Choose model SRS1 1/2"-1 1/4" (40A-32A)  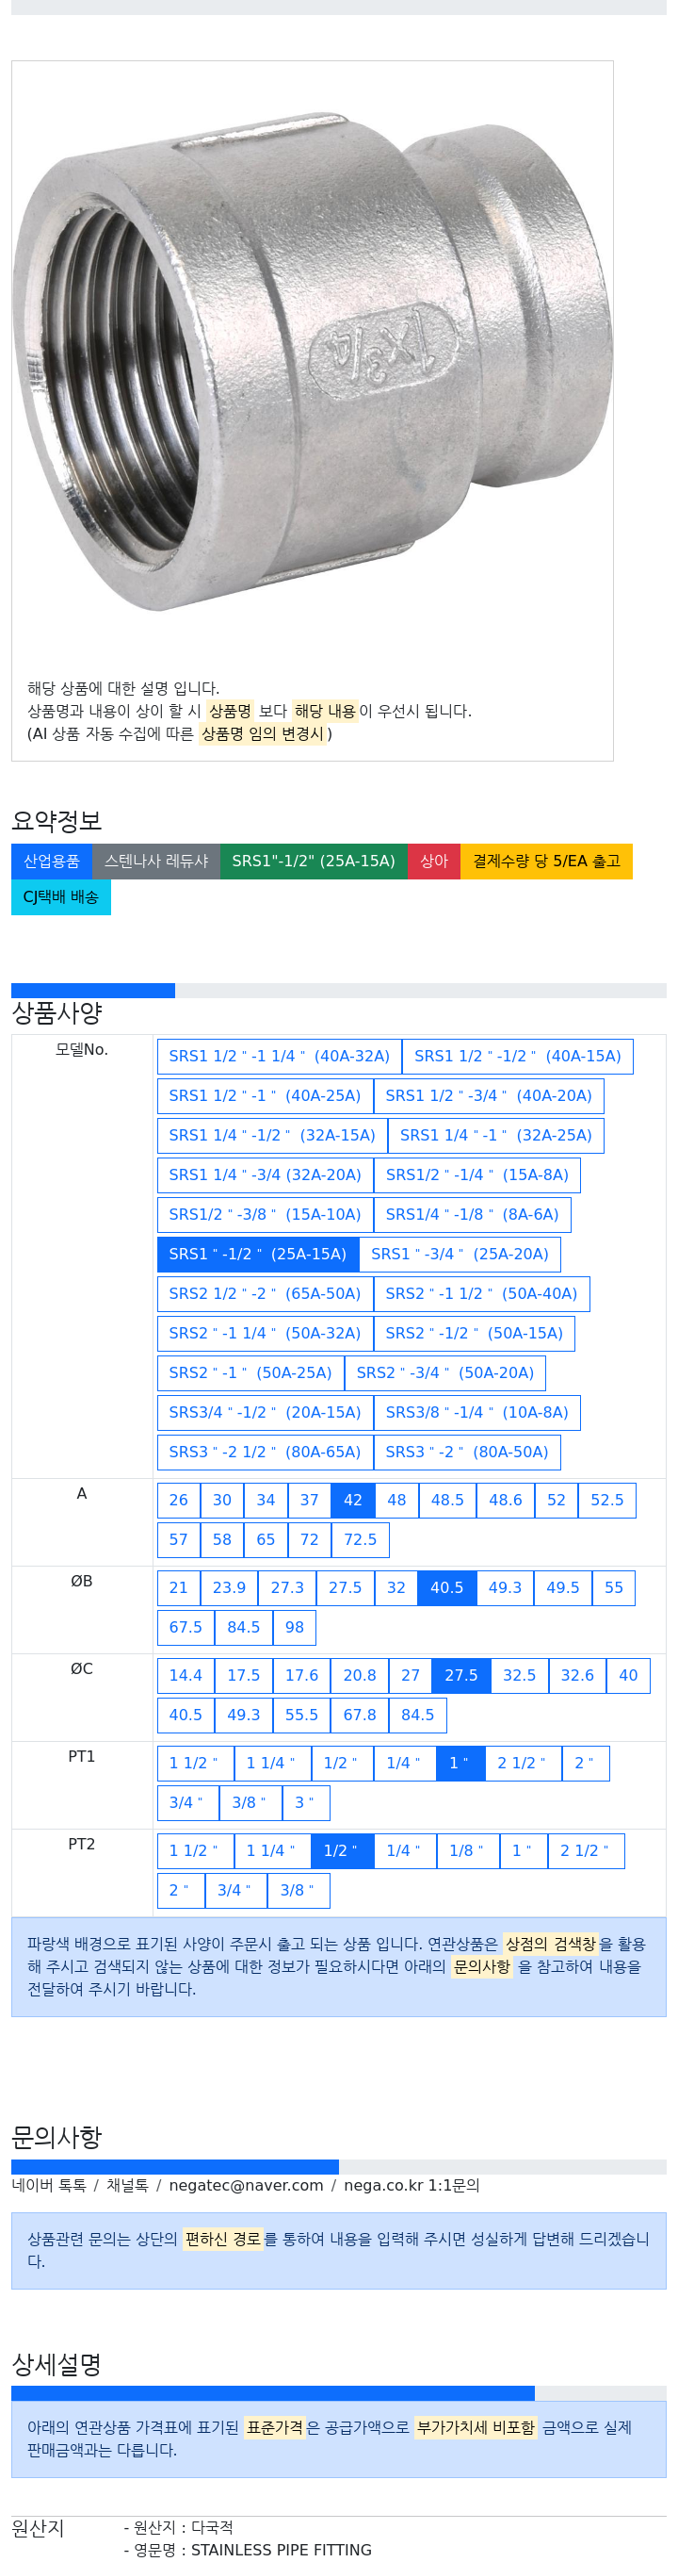pos(279,1057)
